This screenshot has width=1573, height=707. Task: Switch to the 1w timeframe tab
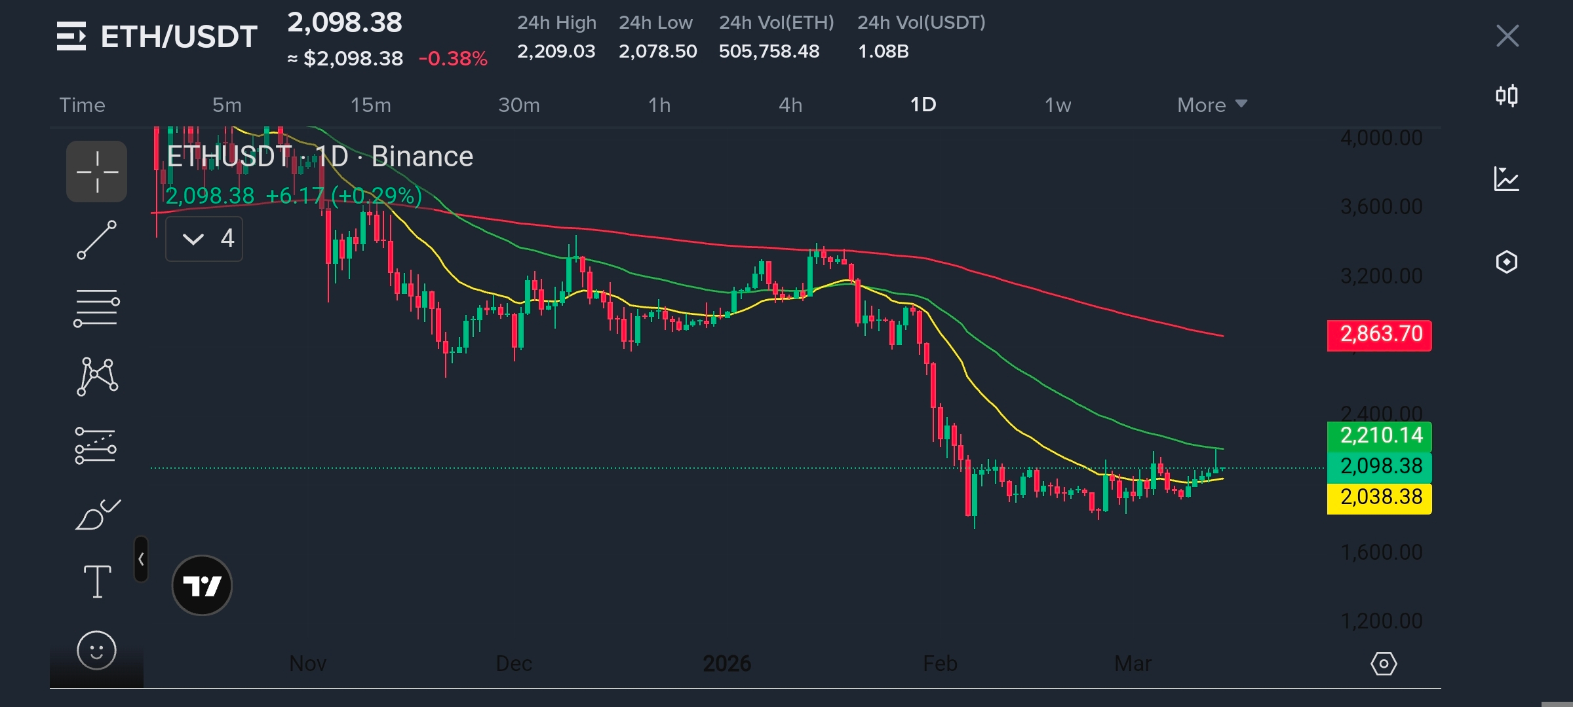tap(1057, 105)
